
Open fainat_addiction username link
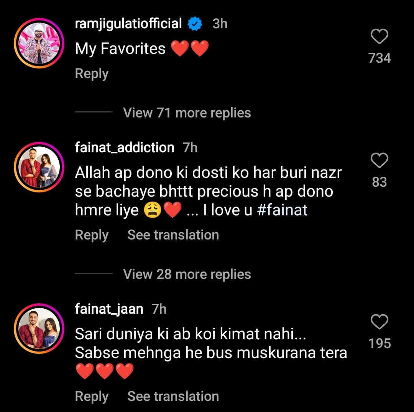click(125, 147)
